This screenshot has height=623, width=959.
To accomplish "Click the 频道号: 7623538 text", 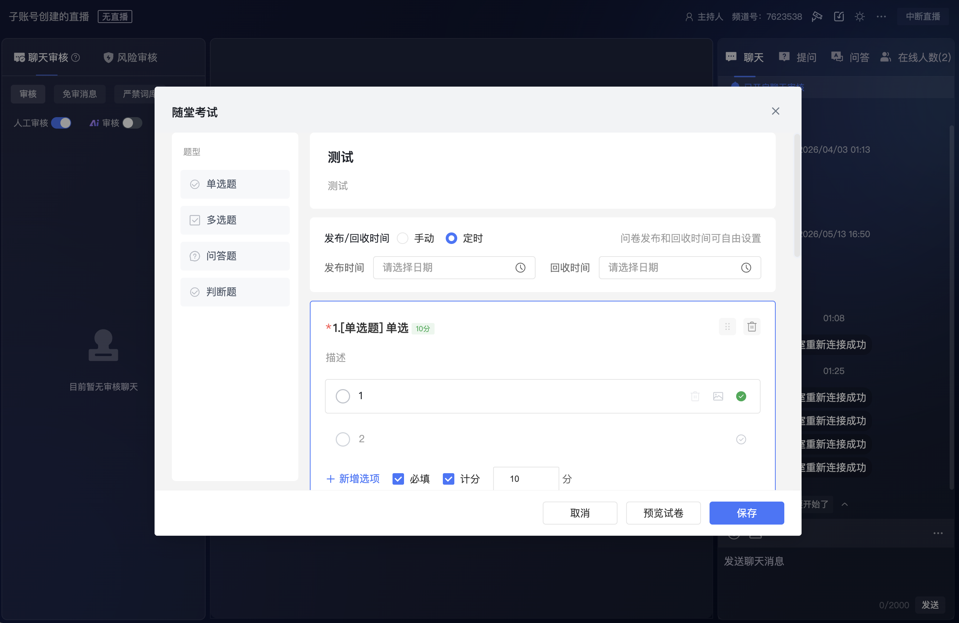I will pos(767,17).
